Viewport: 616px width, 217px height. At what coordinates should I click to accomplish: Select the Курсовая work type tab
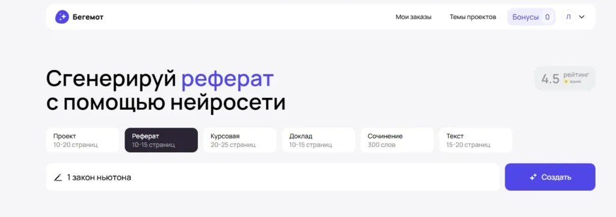click(239, 140)
